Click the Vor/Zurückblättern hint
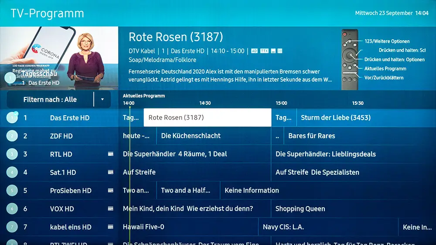The height and width of the screenshot is (245, 436). click(x=384, y=78)
